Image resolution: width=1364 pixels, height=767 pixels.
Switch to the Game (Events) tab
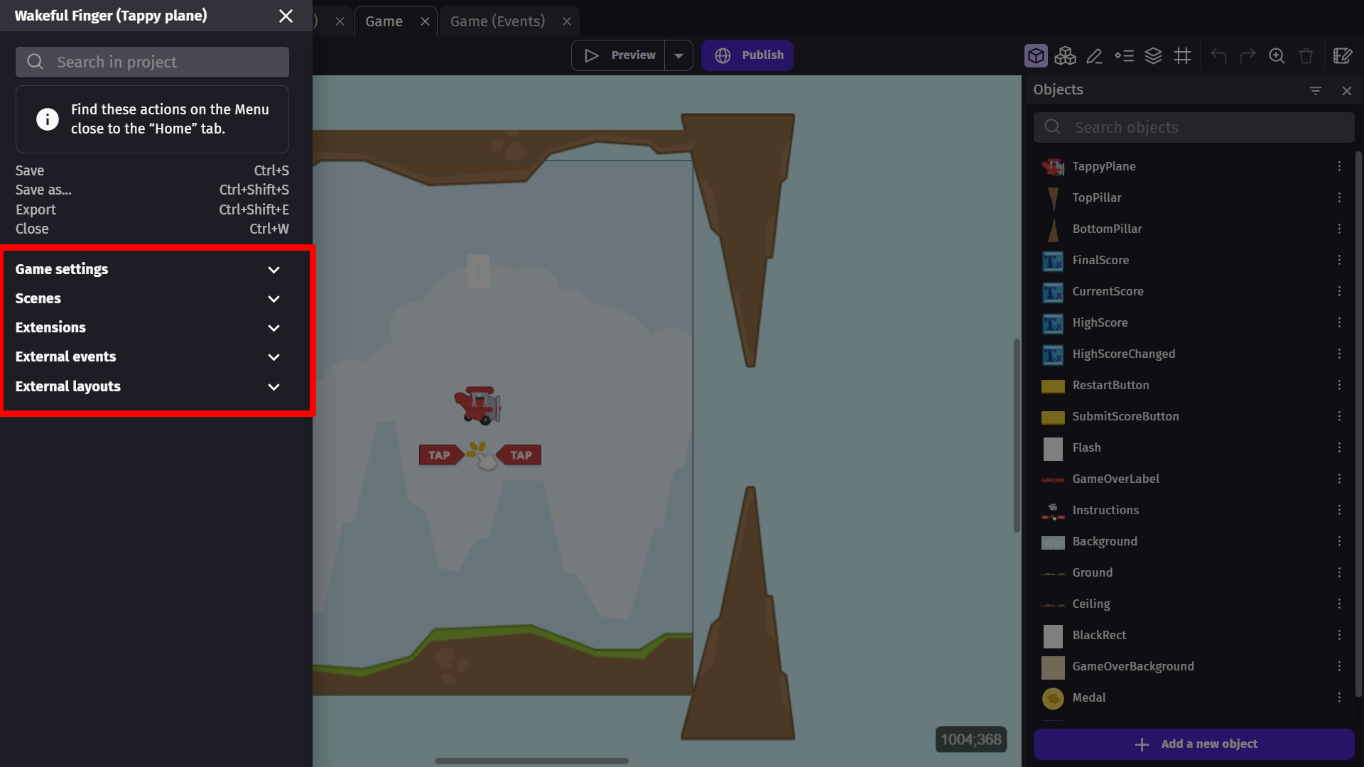pyautogui.click(x=497, y=21)
